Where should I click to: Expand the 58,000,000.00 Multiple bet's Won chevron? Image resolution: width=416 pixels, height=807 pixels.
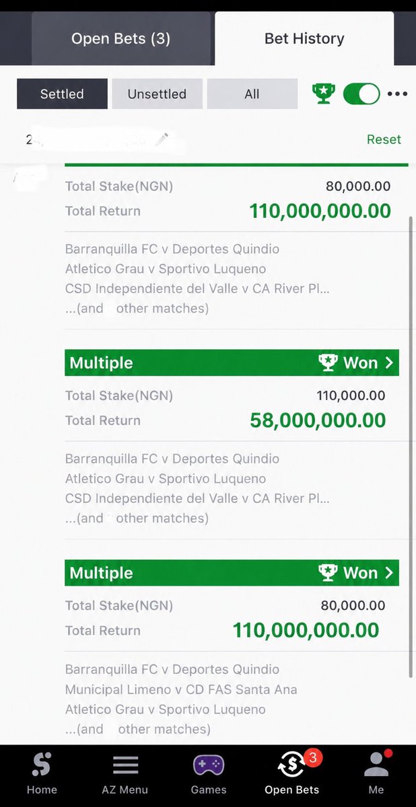389,363
